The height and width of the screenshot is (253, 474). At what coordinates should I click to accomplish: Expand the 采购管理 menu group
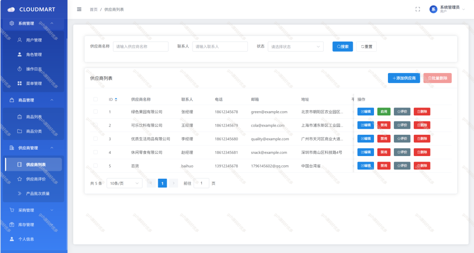coord(52,210)
